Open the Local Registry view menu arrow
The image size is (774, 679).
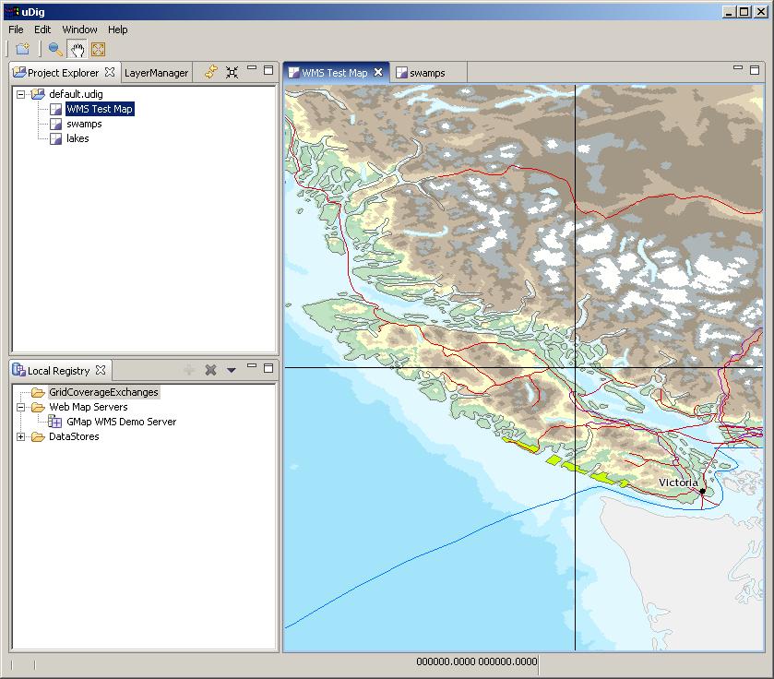(231, 370)
